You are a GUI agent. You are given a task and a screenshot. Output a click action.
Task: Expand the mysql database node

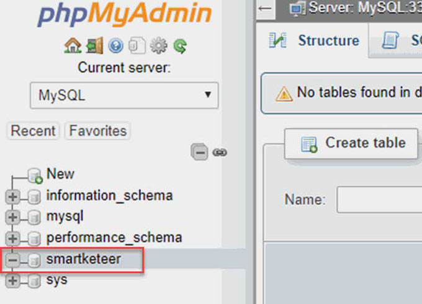click(x=12, y=217)
